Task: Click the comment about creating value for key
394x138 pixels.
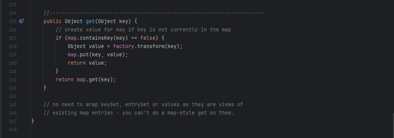Action: [143, 29]
